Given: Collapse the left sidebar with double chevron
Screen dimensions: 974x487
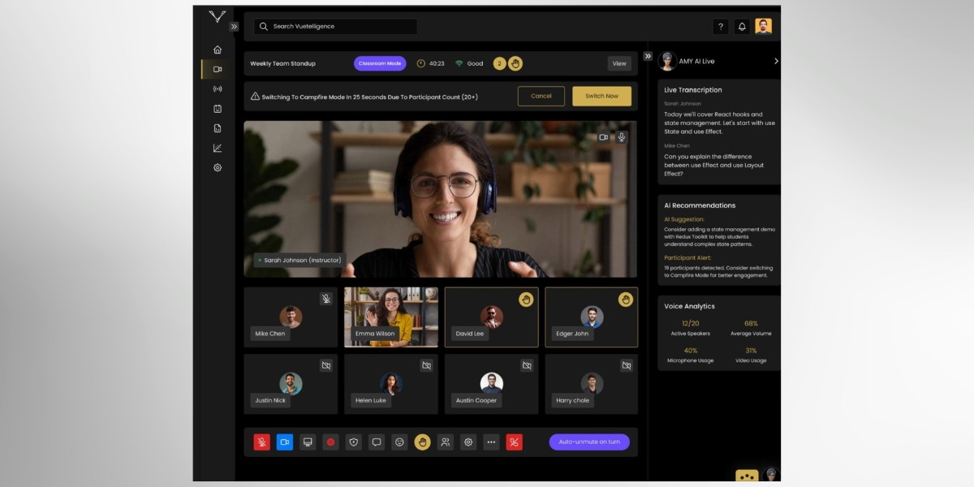Looking at the screenshot, I should coord(234,26).
